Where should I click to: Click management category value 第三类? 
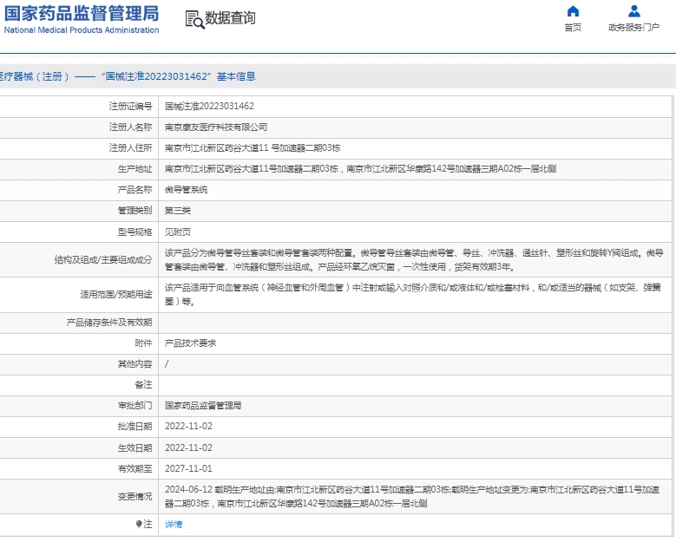pos(178,210)
